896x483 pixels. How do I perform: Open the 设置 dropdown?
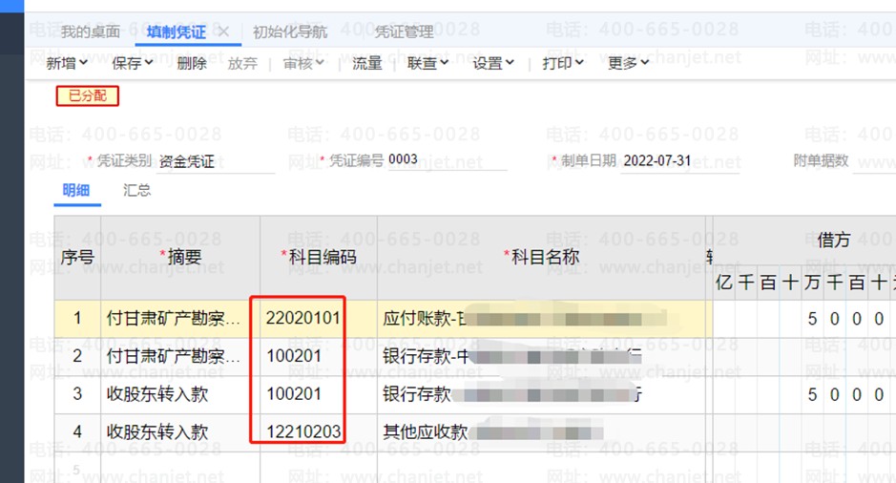(x=493, y=63)
